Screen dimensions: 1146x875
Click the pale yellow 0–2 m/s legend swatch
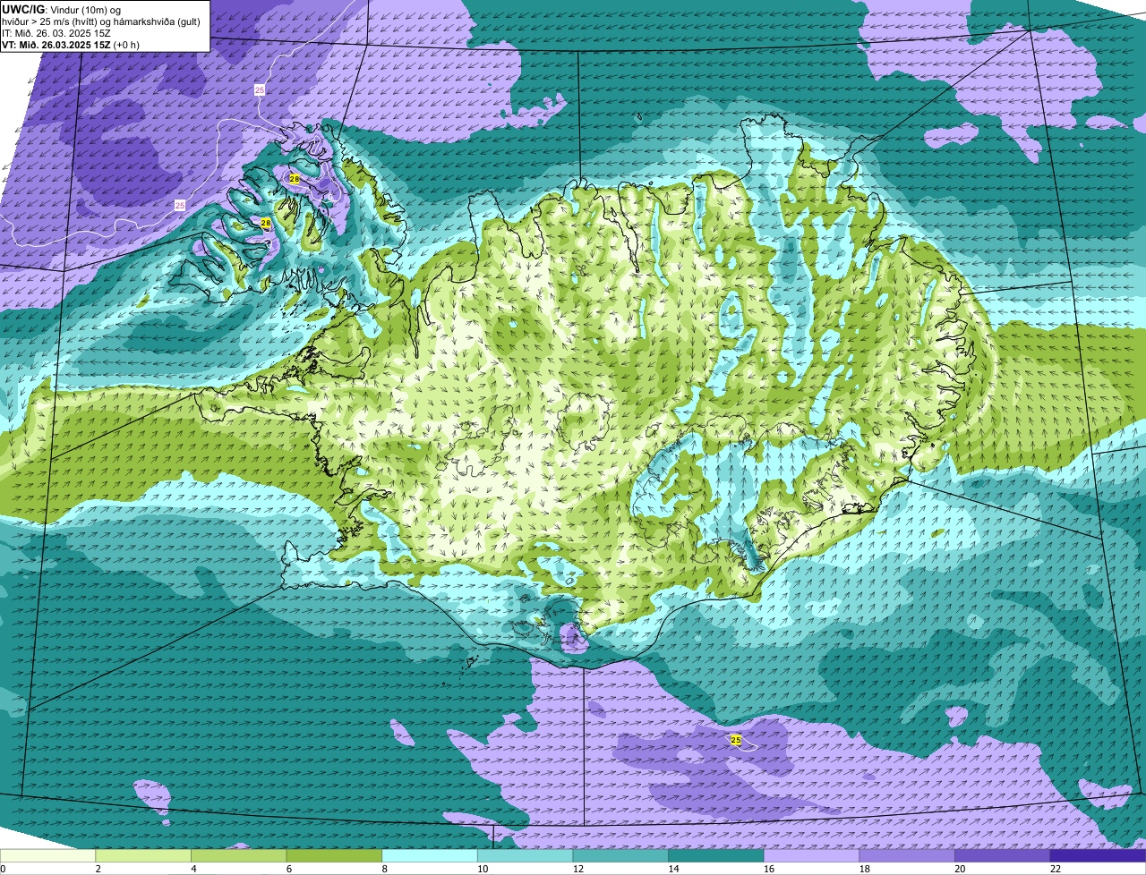(47, 855)
